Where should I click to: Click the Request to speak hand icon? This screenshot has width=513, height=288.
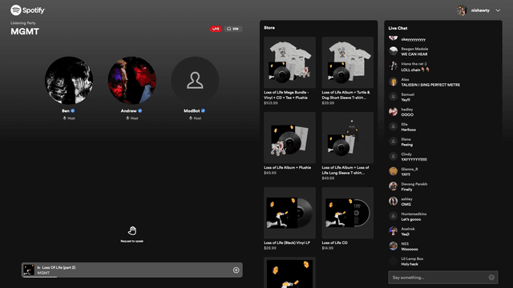(131, 231)
